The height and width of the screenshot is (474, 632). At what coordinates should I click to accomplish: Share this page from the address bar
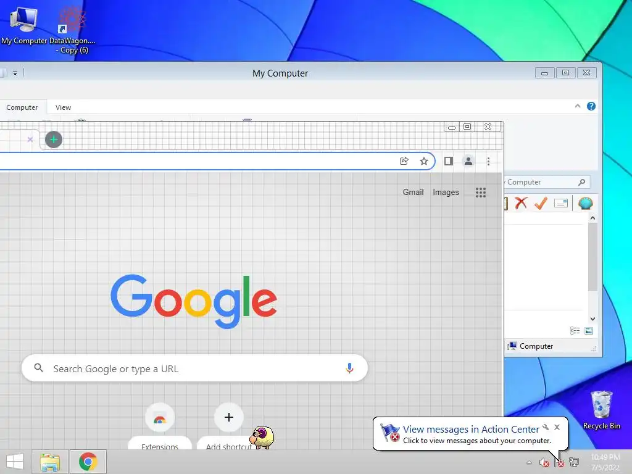click(404, 161)
